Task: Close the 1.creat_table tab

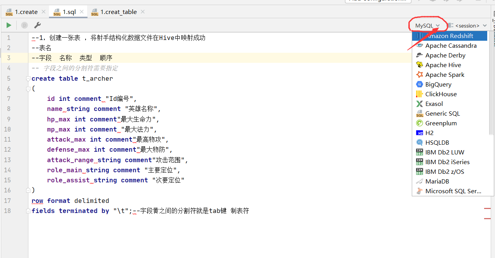Action: click(143, 12)
